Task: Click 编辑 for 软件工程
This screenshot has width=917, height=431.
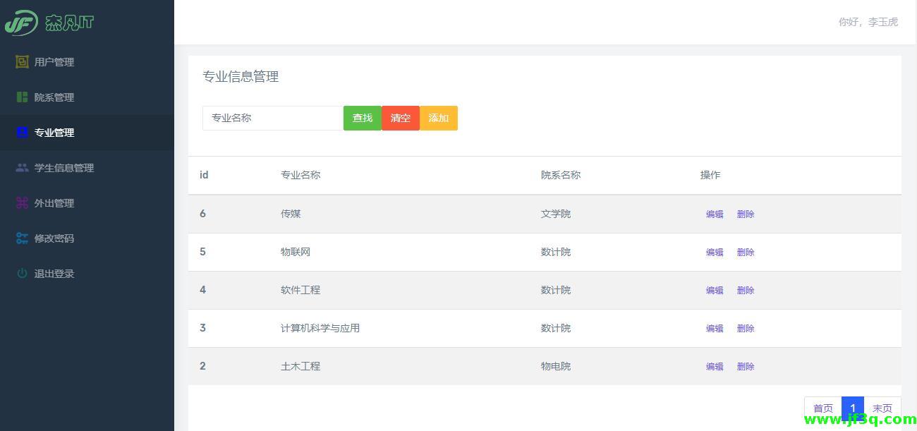Action: [714, 290]
